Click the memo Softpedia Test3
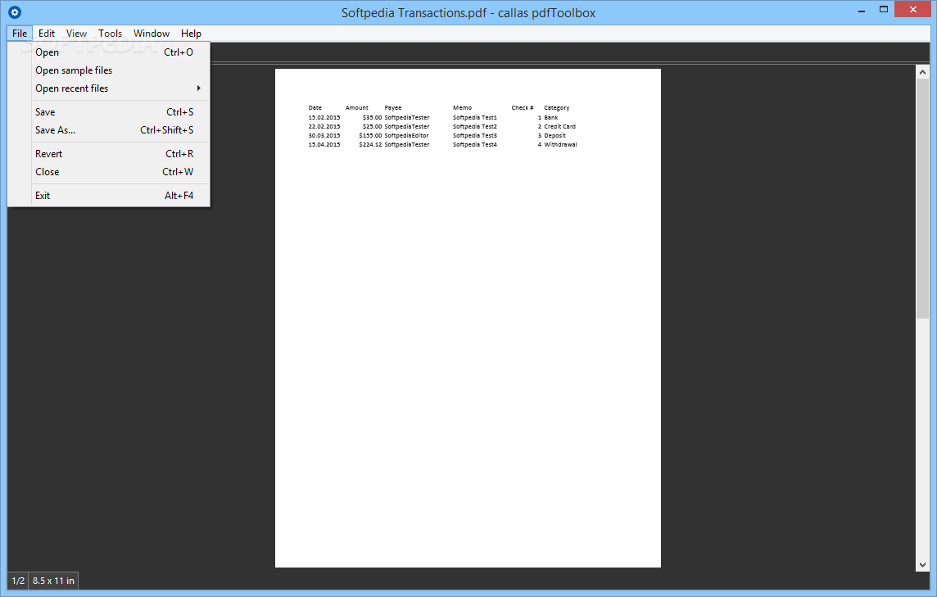This screenshot has height=597, width=937. coord(474,136)
